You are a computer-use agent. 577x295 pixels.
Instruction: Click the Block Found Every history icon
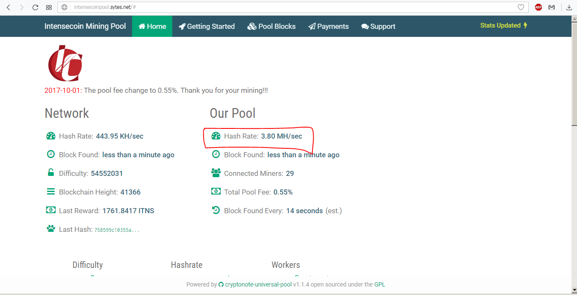click(216, 210)
